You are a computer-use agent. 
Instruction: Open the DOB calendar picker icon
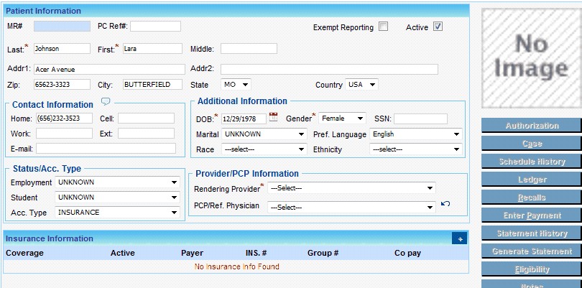[273, 117]
